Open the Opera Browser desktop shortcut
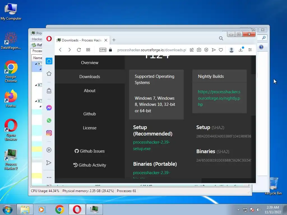The width and height of the screenshot is (287, 215). click(x=11, y=130)
